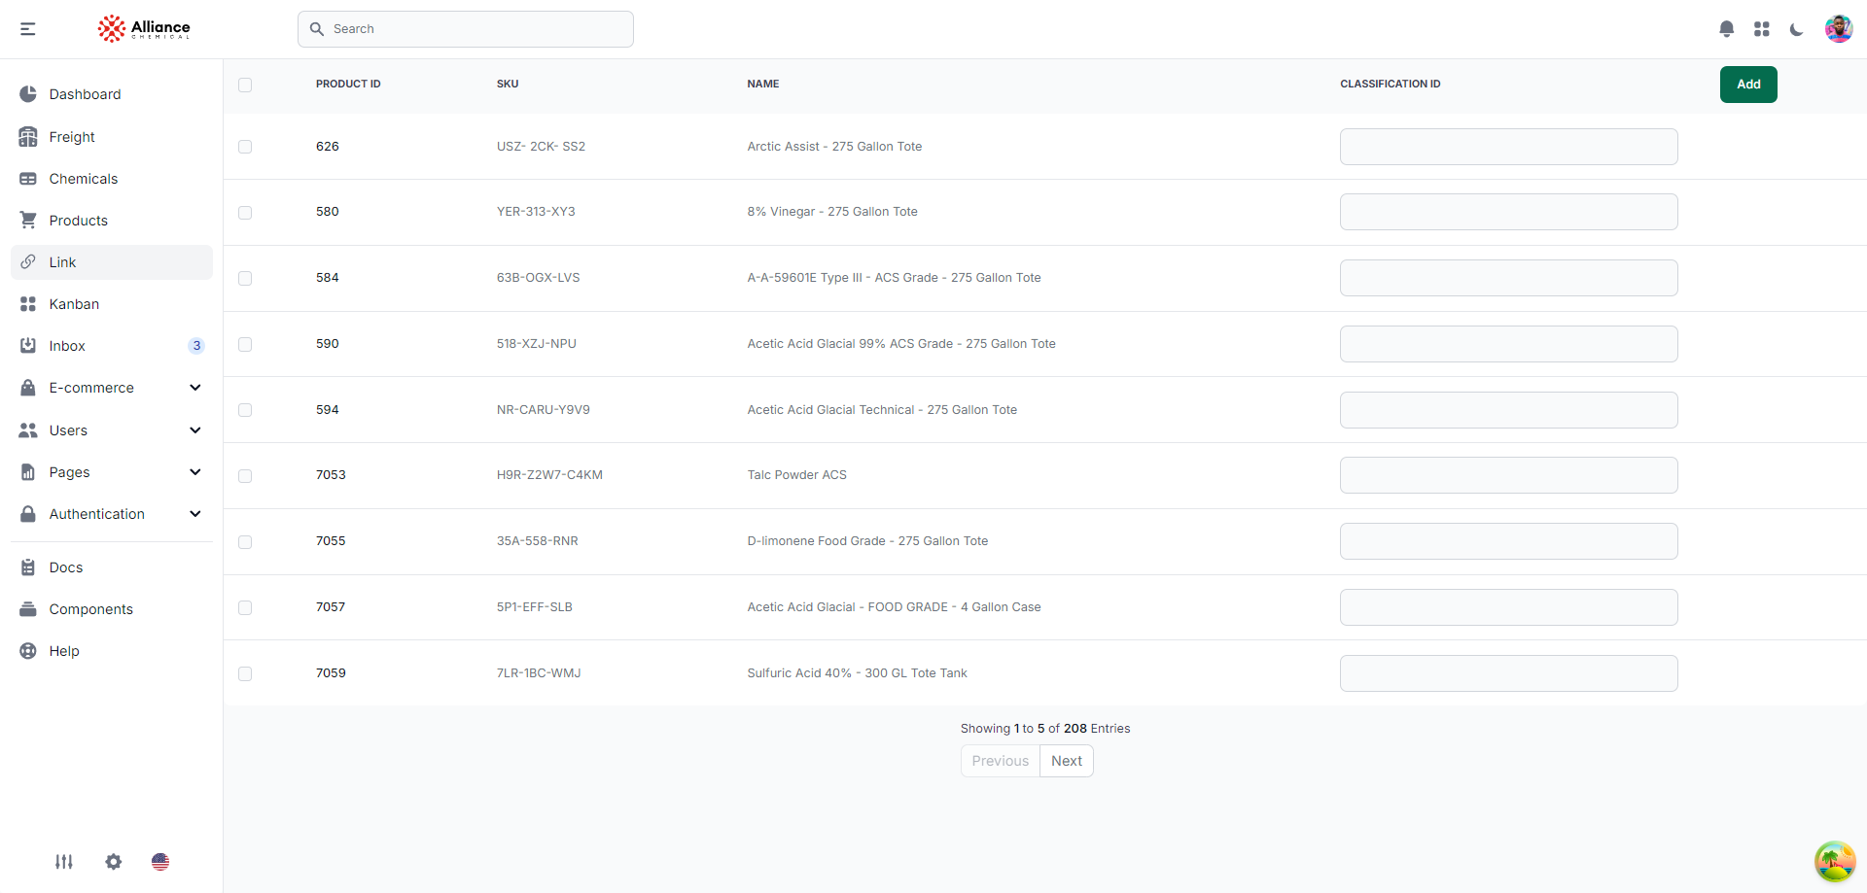1867x893 pixels.
Task: Check the row for product 7053
Action: 245,476
